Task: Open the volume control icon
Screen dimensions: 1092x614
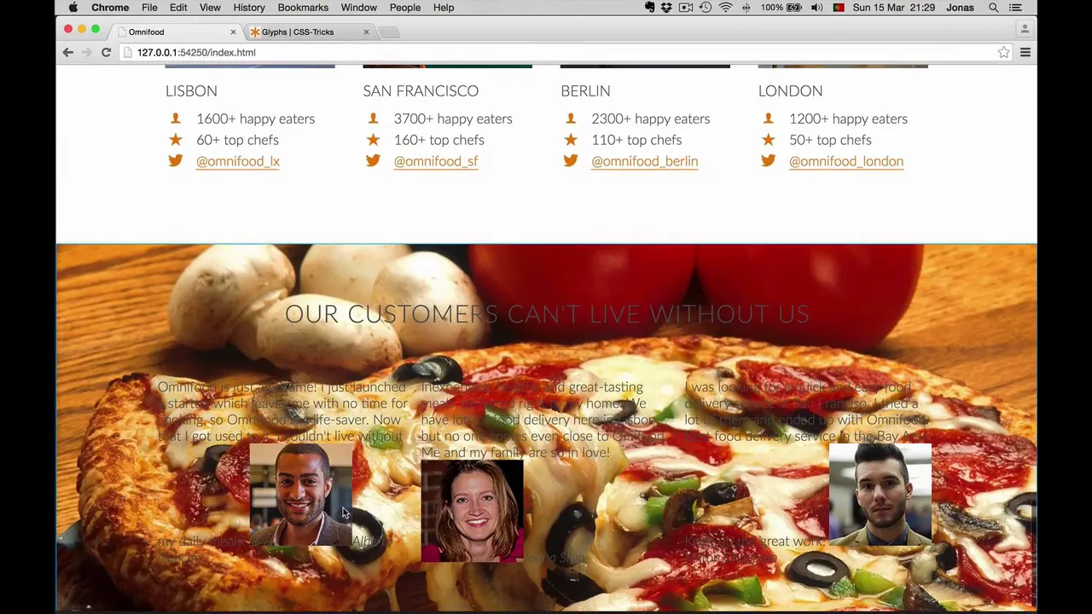Action: tap(817, 8)
